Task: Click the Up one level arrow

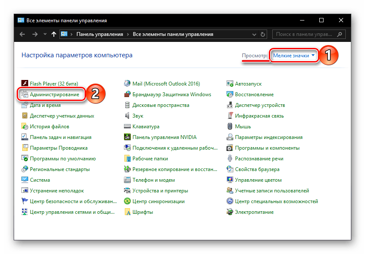Action: 54,34
